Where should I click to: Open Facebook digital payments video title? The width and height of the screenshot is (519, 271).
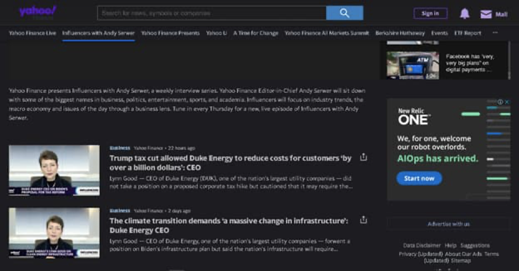point(470,63)
